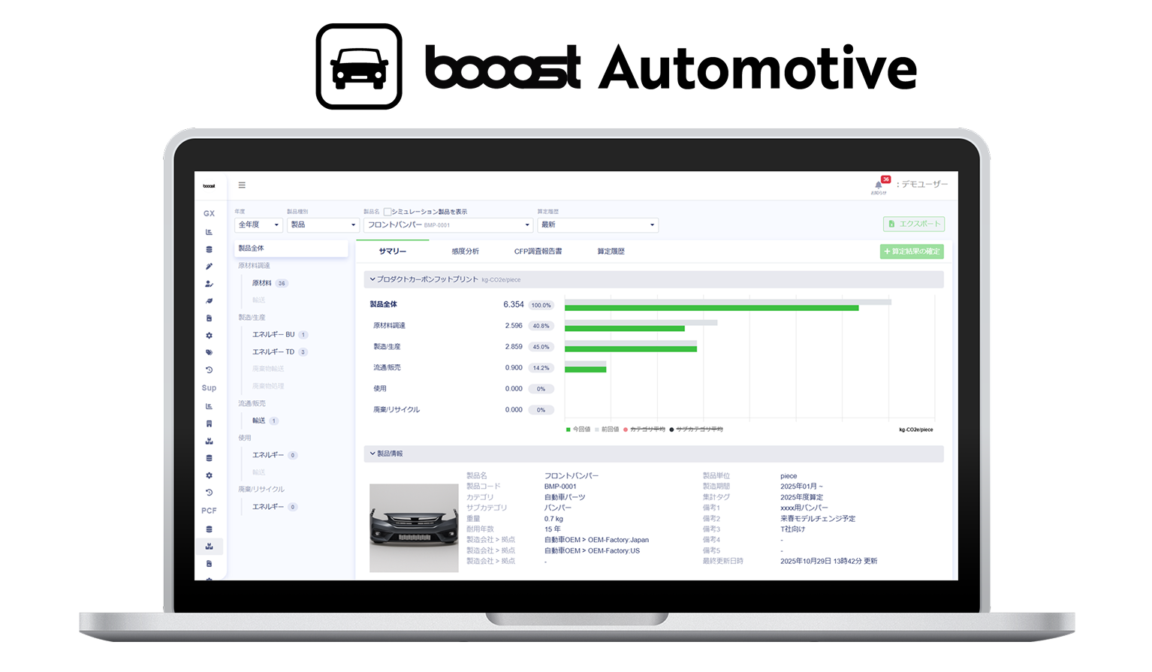The image size is (1152, 672).
Task: Click the エクスポート button
Action: point(915,224)
